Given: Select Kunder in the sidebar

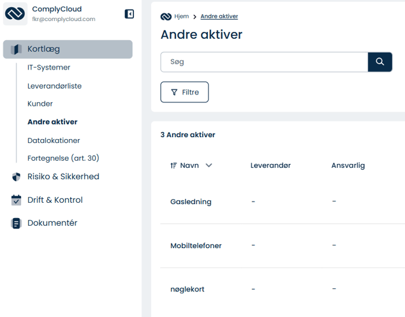Looking at the screenshot, I should coord(40,104).
